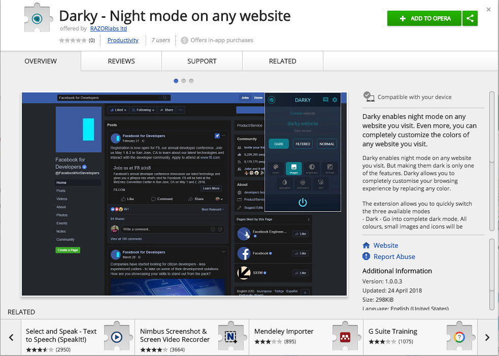This screenshot has height=356, width=499.
Task: Click the three-dot more button in screenshot
Action: (x=180, y=110)
